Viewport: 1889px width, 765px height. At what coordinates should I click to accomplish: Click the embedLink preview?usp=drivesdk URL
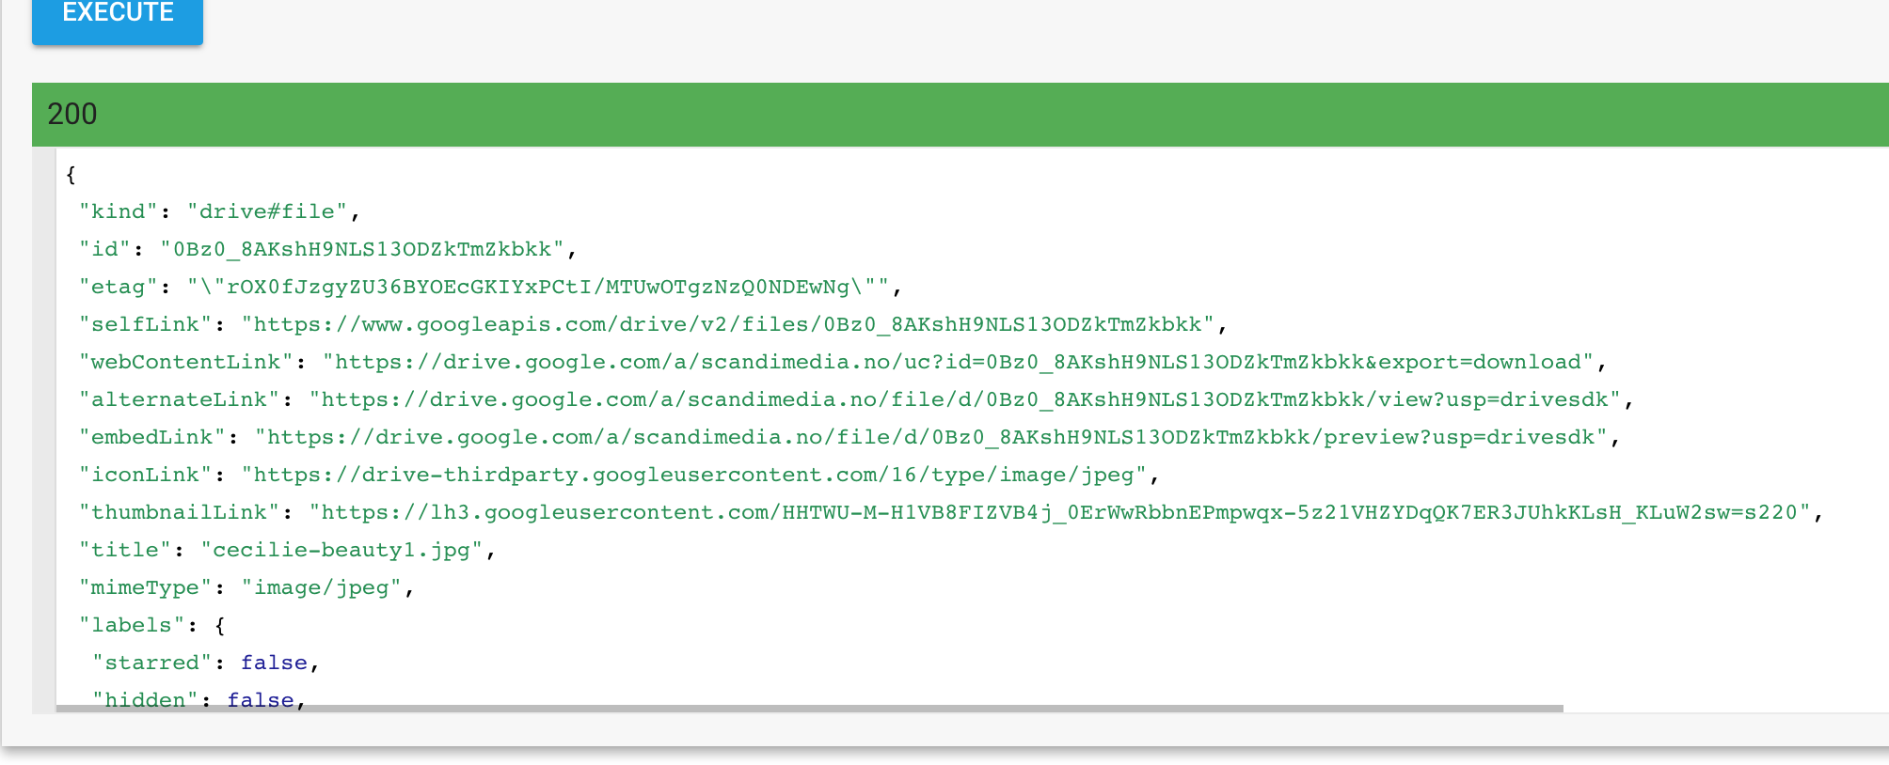pos(931,437)
